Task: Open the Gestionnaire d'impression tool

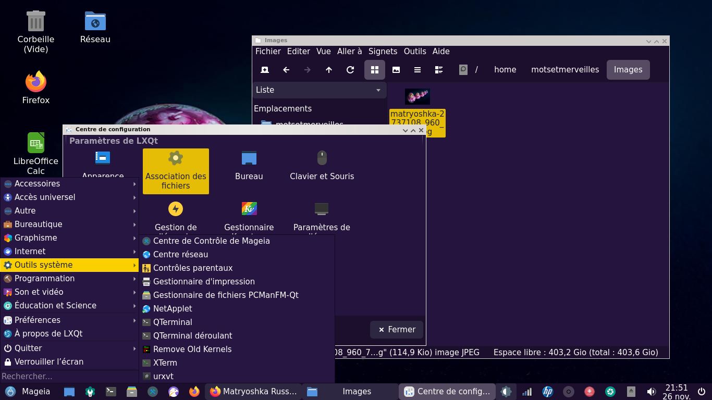Action: tap(203, 281)
